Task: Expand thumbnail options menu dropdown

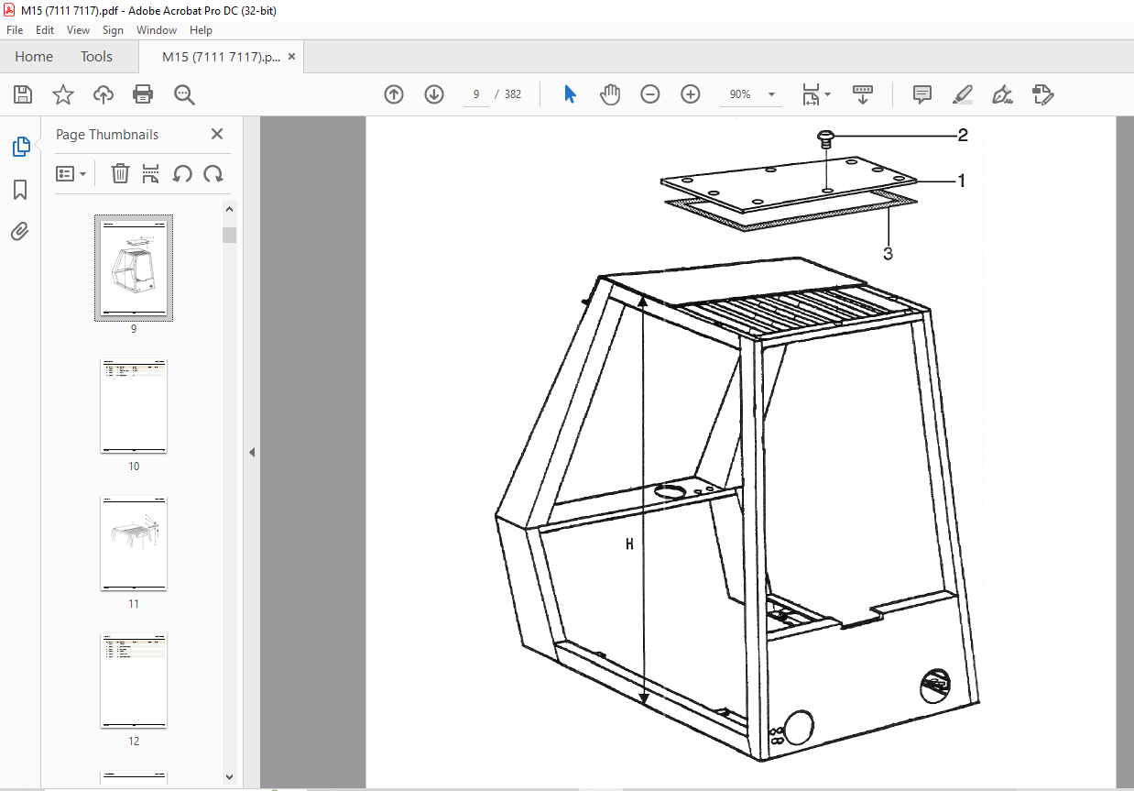Action: coord(71,173)
